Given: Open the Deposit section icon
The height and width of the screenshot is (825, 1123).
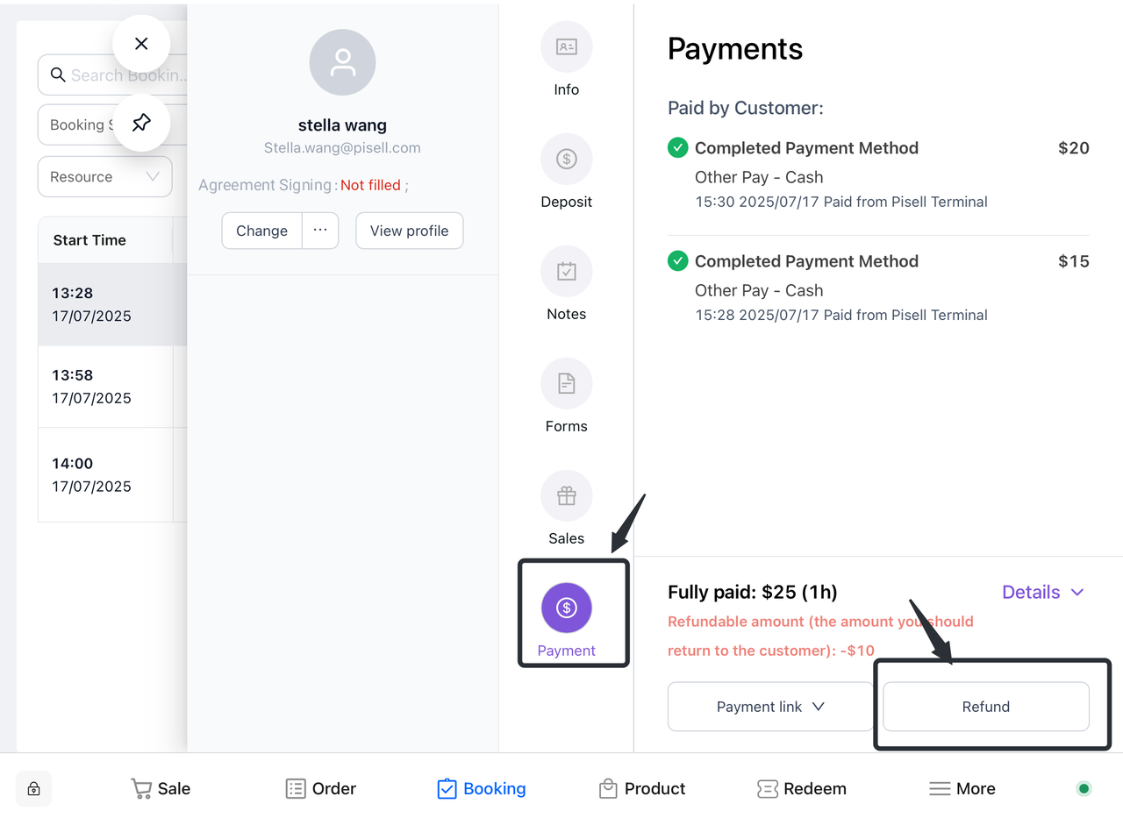Looking at the screenshot, I should pos(566,160).
